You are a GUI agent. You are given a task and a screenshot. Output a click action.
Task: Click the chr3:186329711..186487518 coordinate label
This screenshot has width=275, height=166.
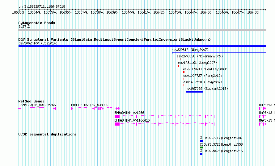42,6
